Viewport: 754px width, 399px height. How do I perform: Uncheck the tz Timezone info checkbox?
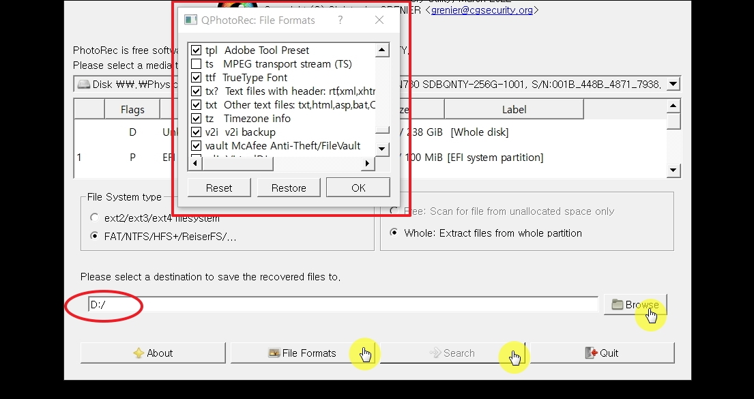[196, 118]
